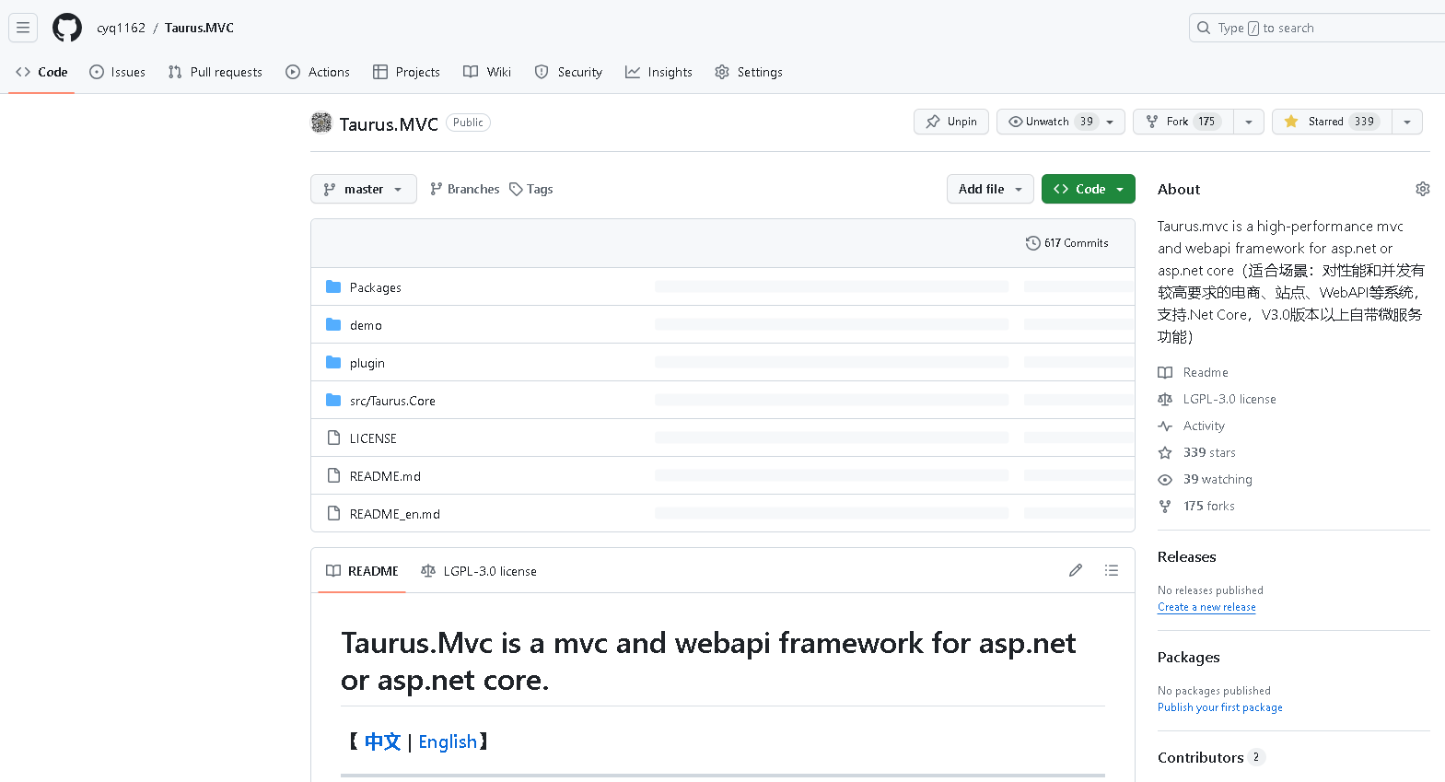Open the Insights tab
1445x782 pixels.
click(x=658, y=72)
